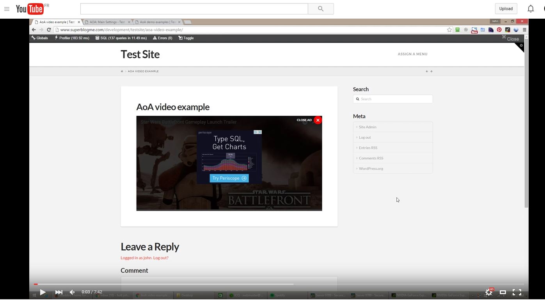Click the green robot extension icon
The height and width of the screenshot is (300, 545).
(458, 30)
